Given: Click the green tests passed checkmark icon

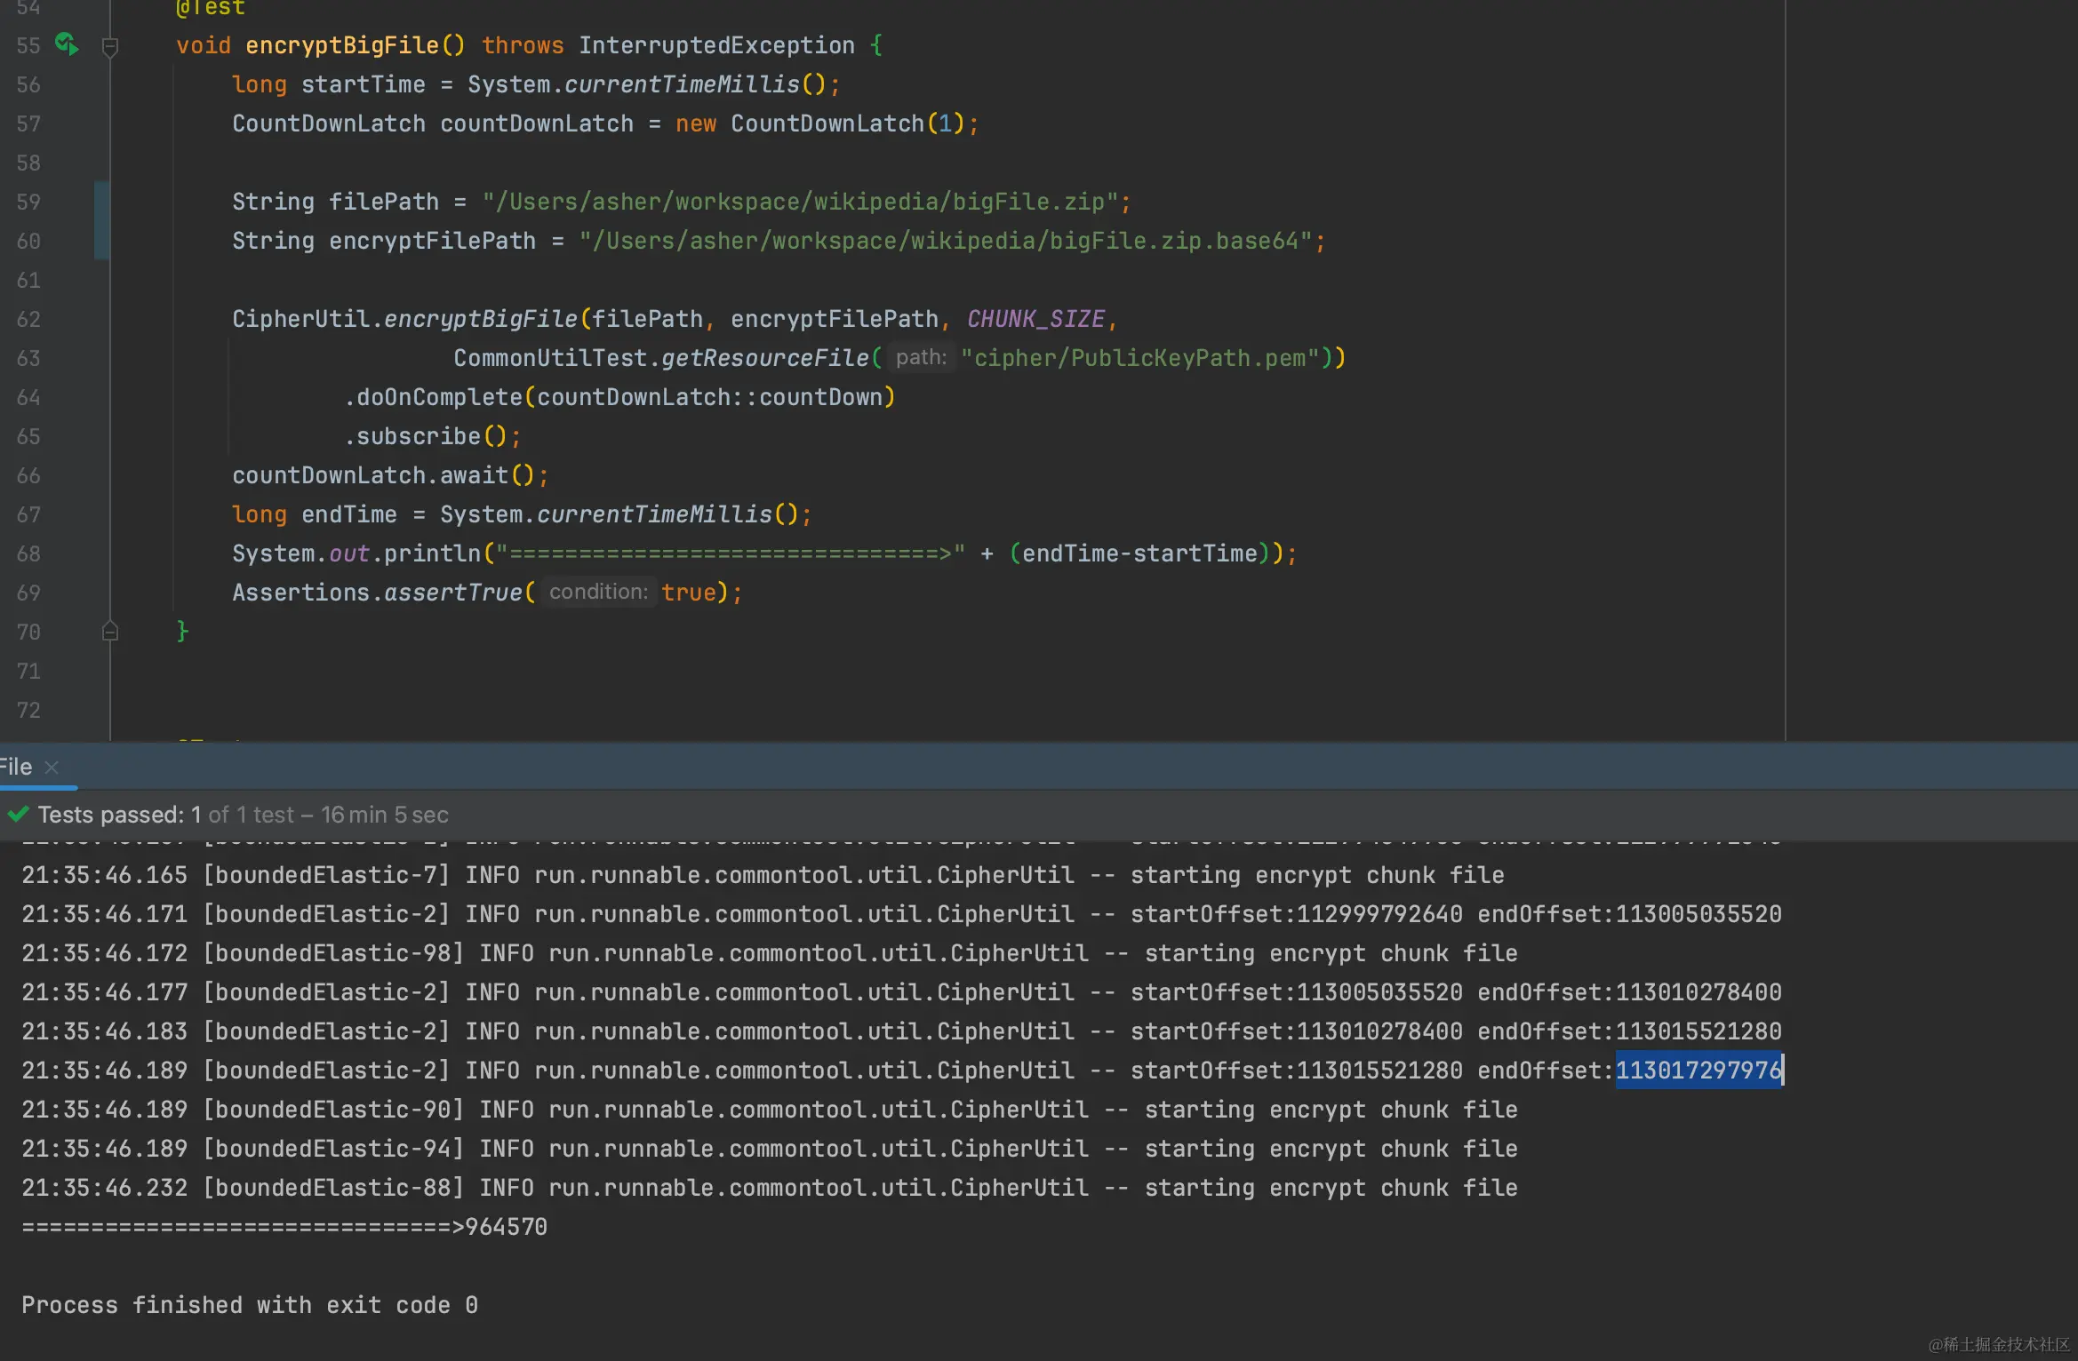Looking at the screenshot, I should (18, 814).
